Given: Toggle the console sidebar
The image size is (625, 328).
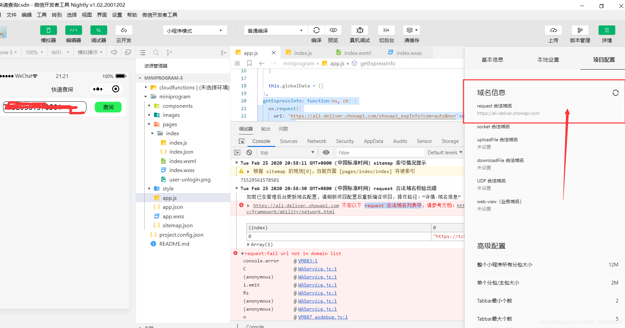Looking at the screenshot, I should [237, 153].
